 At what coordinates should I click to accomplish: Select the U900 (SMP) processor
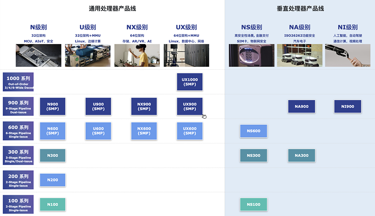[98, 107]
